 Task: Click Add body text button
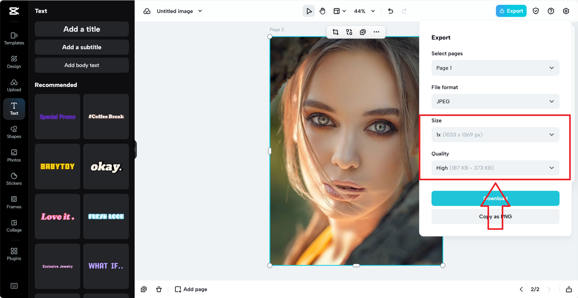pyautogui.click(x=82, y=65)
